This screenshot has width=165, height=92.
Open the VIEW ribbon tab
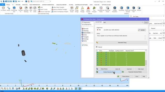point(91,5)
